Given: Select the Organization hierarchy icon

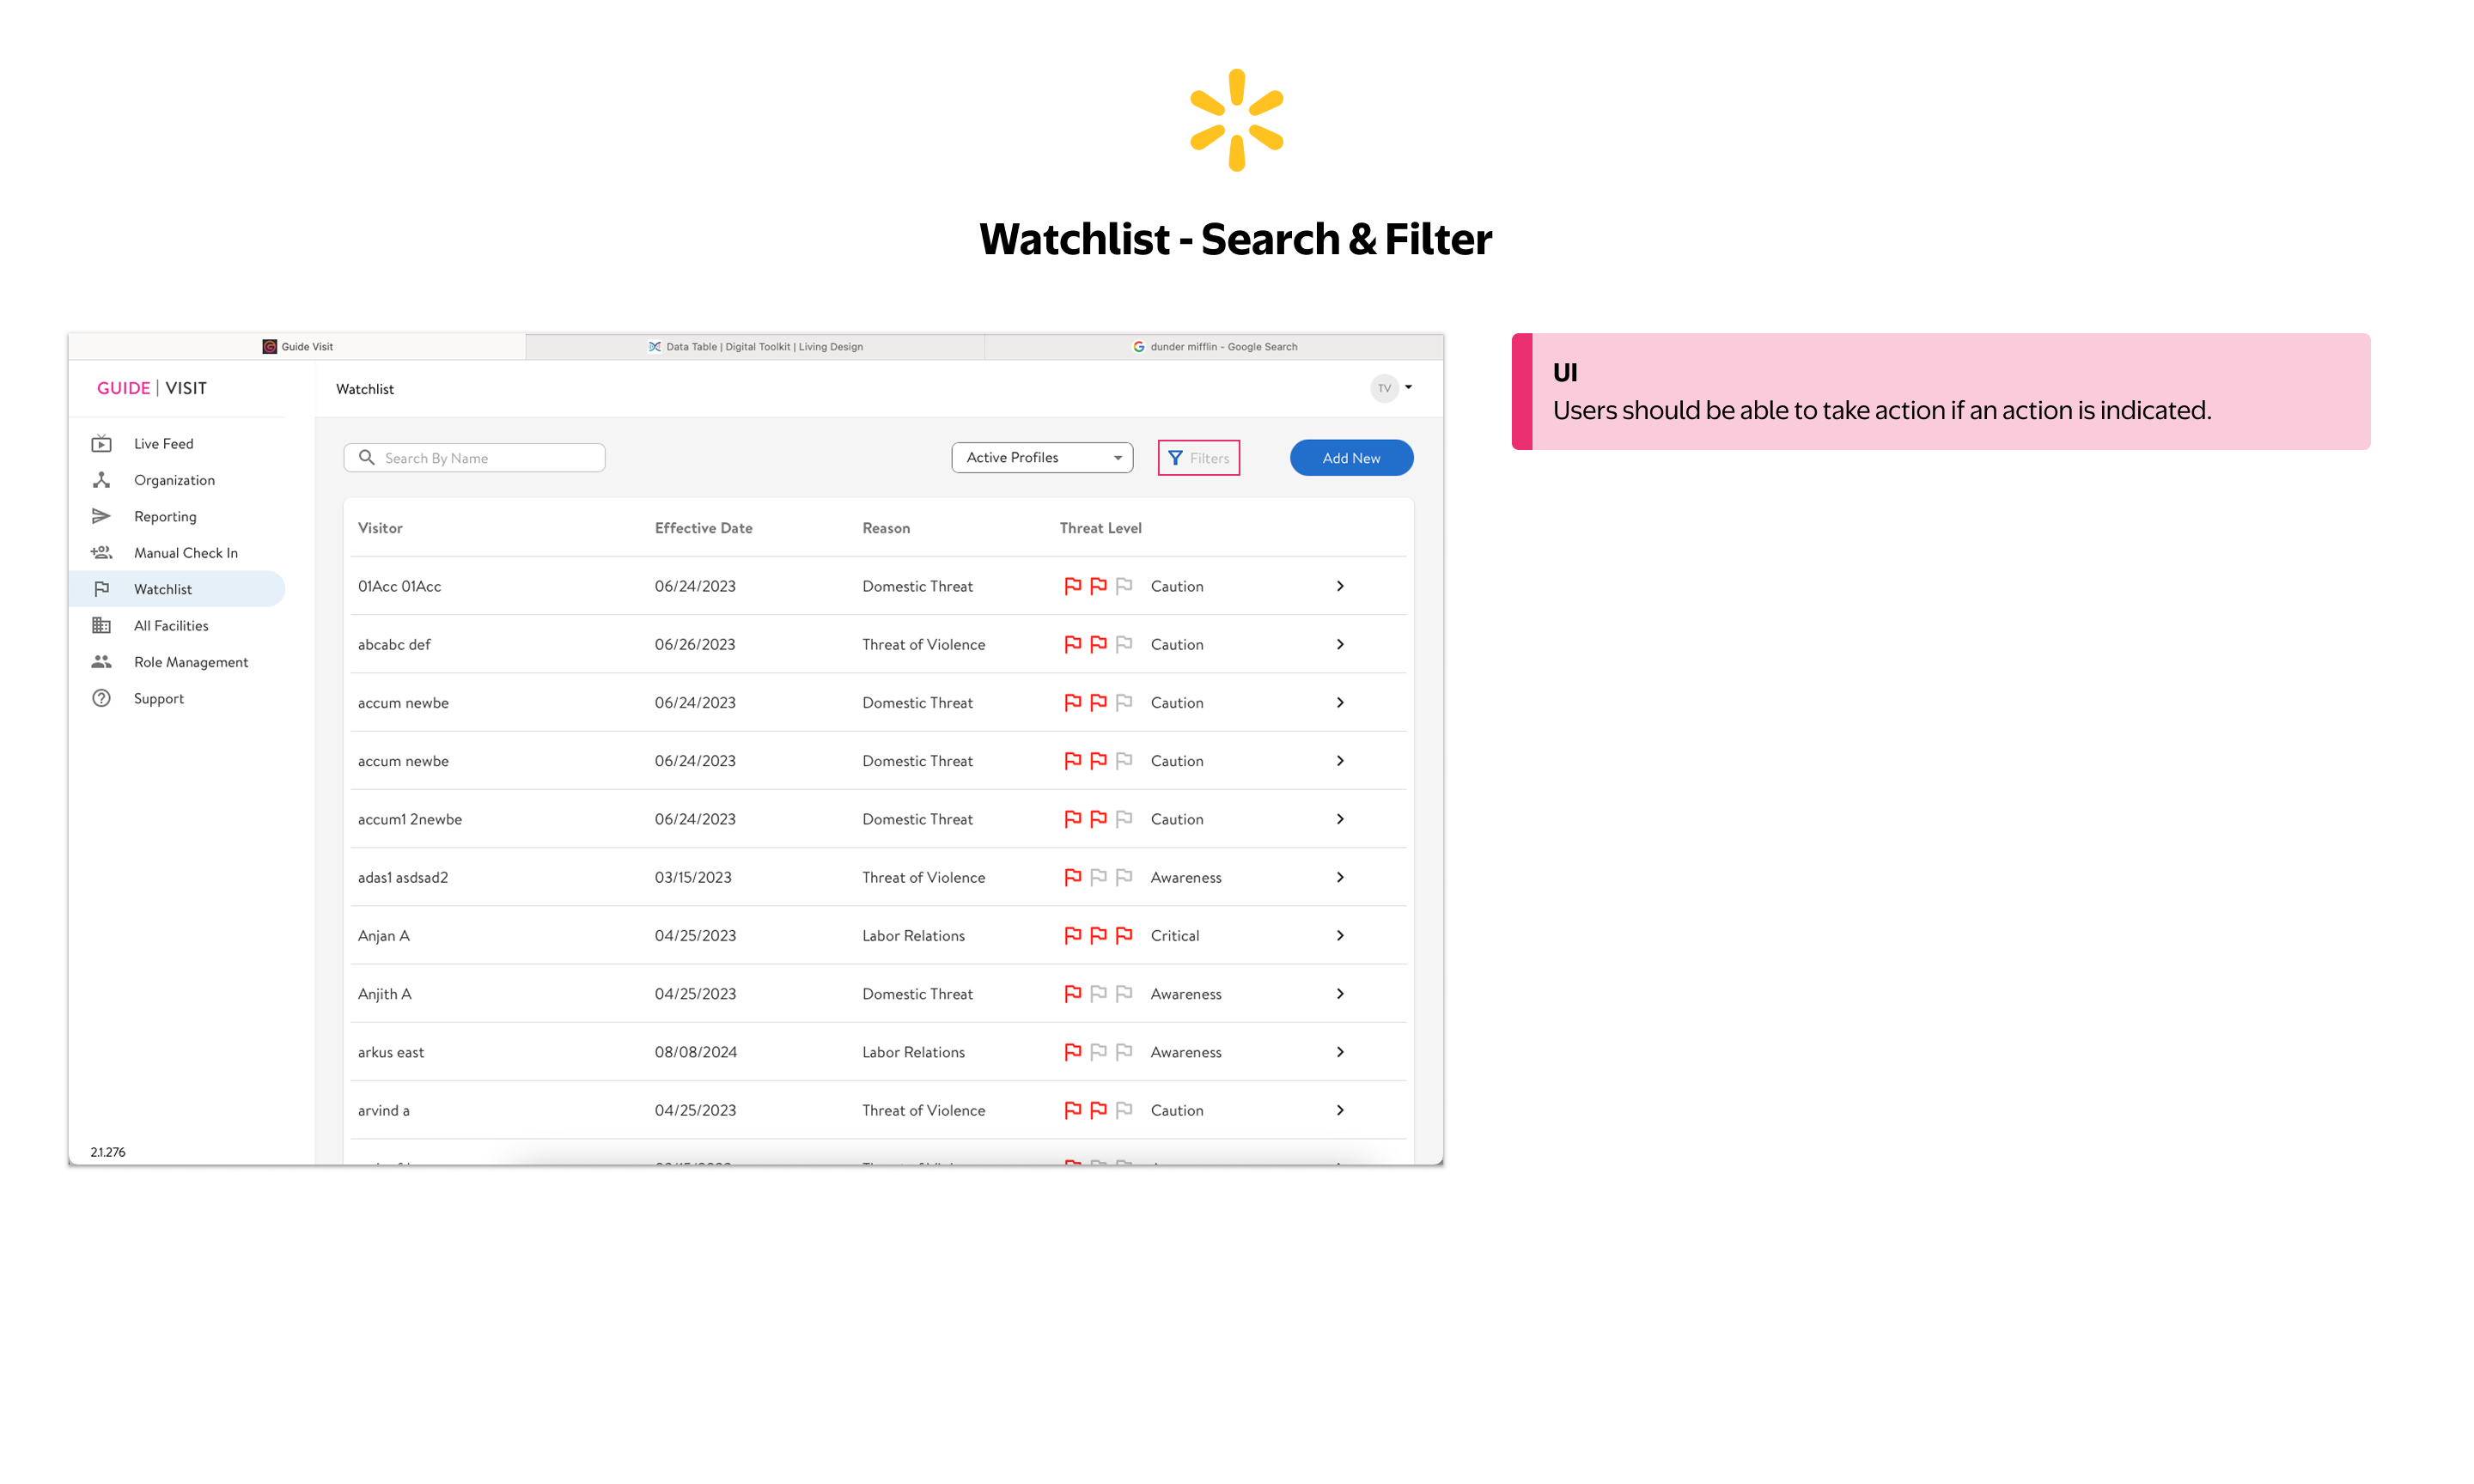Looking at the screenshot, I should pos(101,480).
